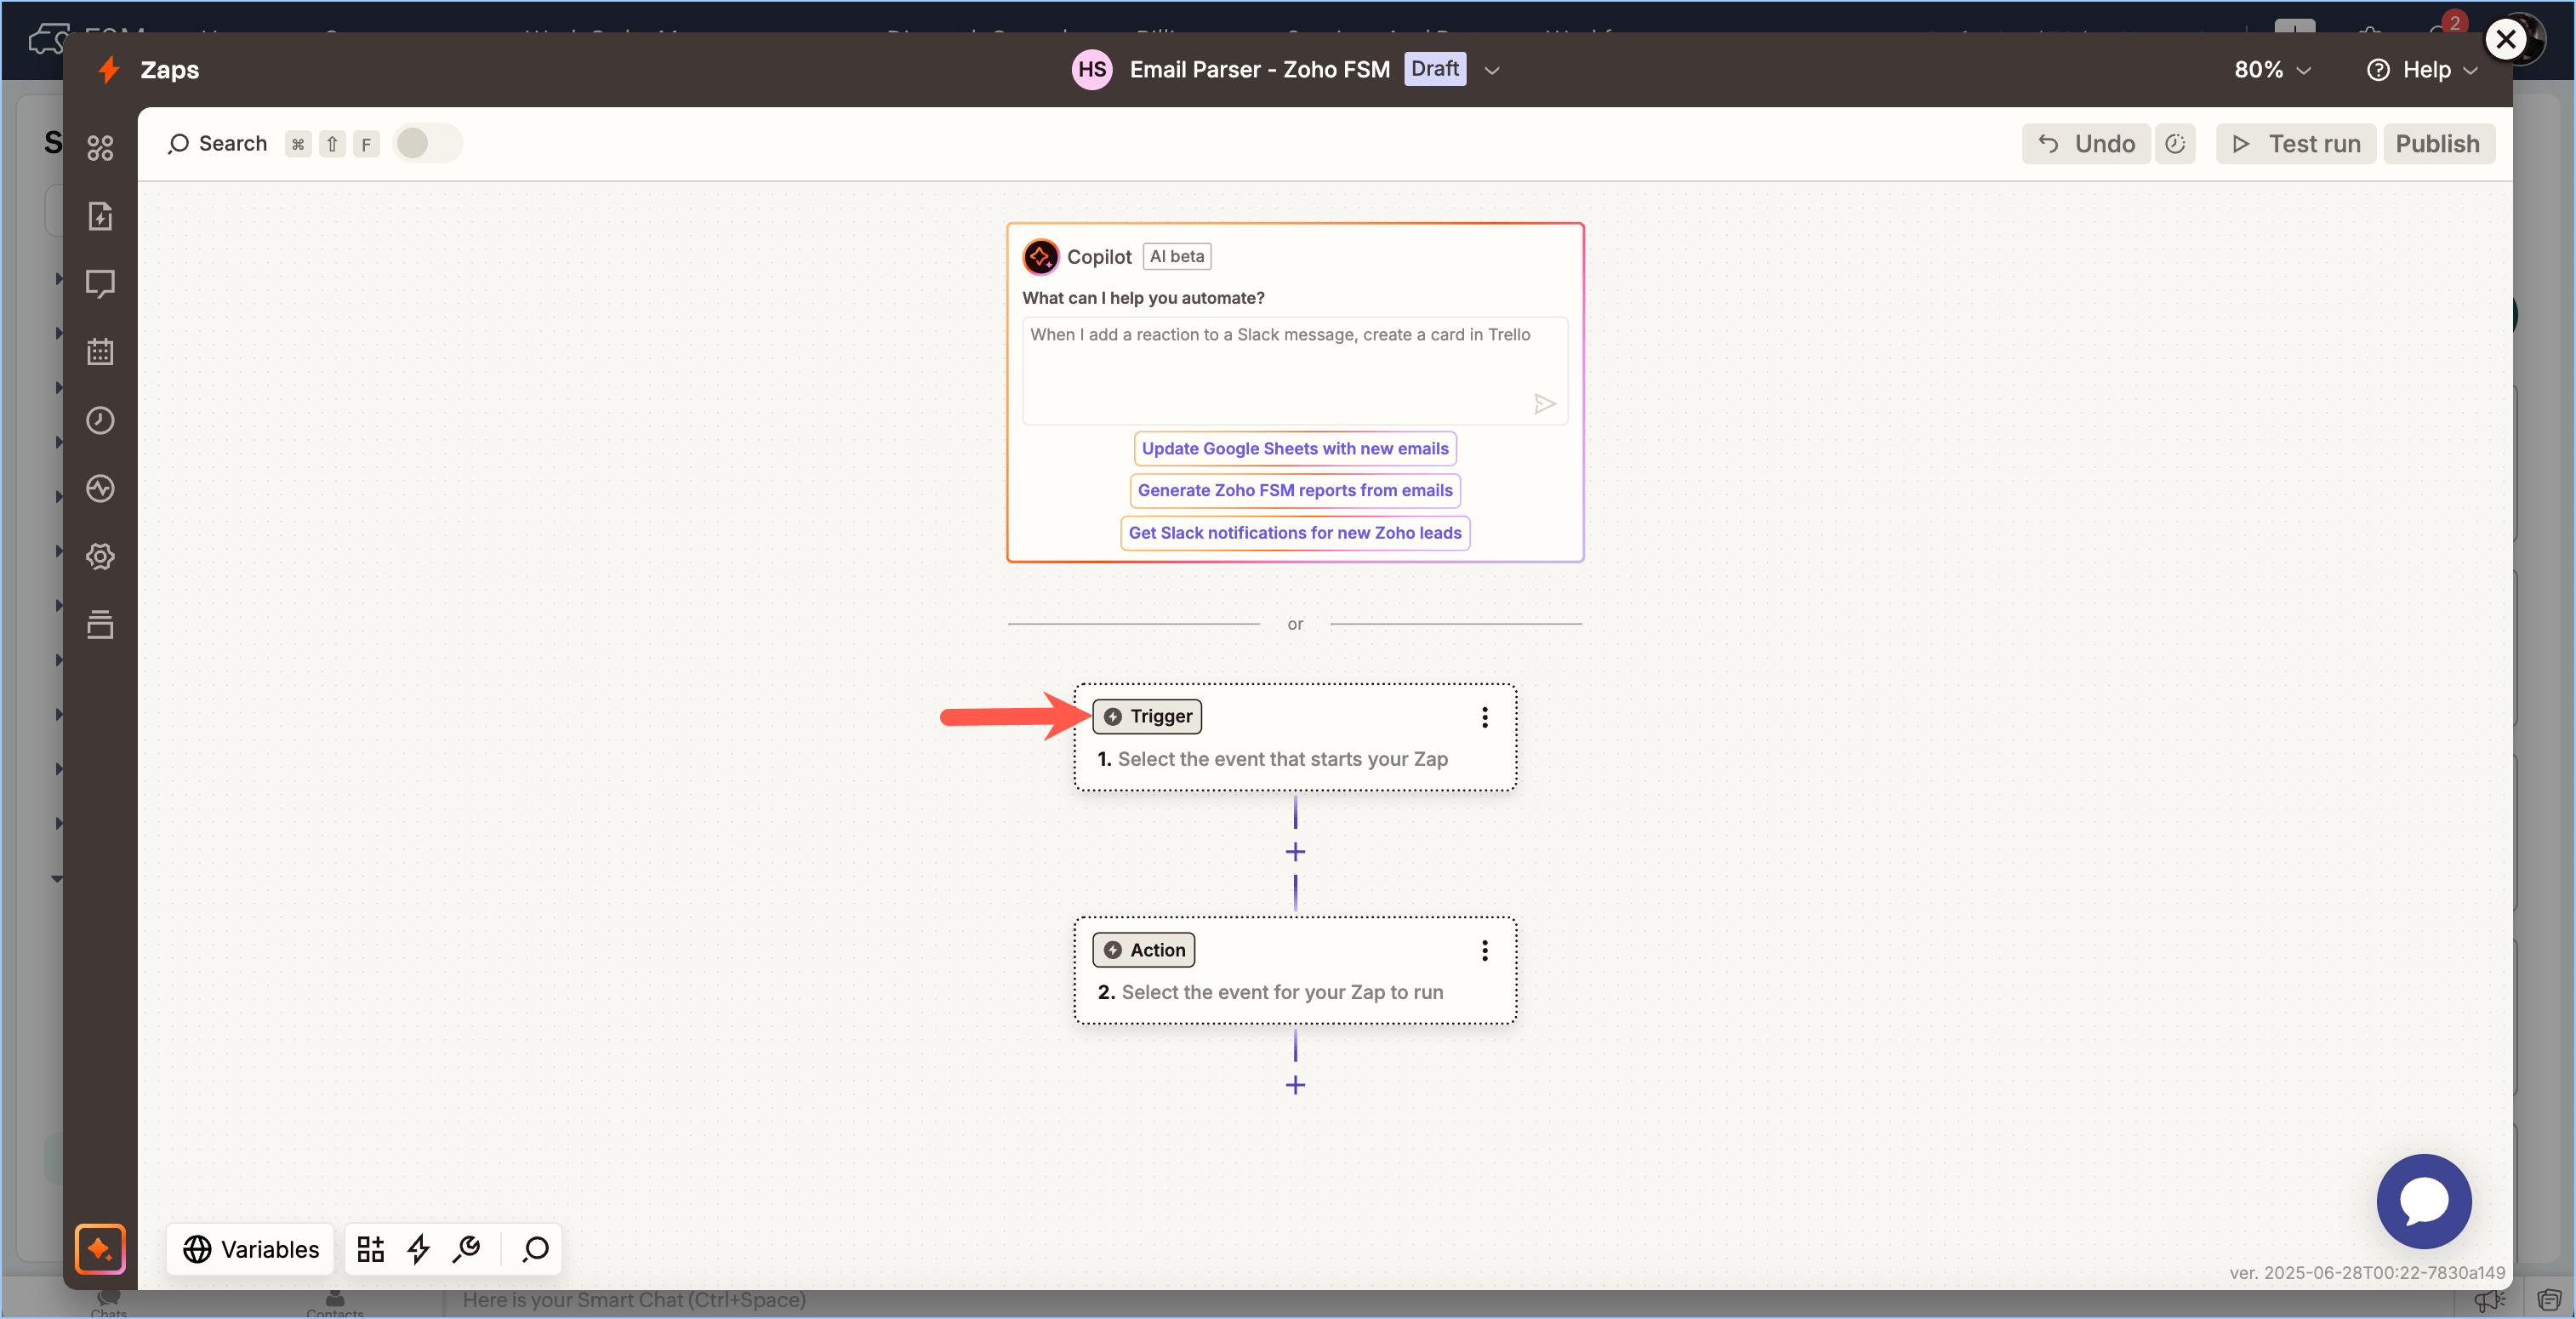2576x1319 pixels.
Task: Open advanced settings gear in sidebar
Action: pyautogui.click(x=100, y=556)
